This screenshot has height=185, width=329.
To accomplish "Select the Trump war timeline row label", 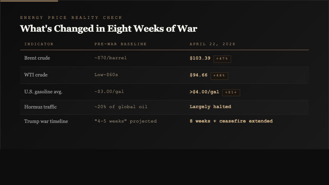I will point(46,121).
